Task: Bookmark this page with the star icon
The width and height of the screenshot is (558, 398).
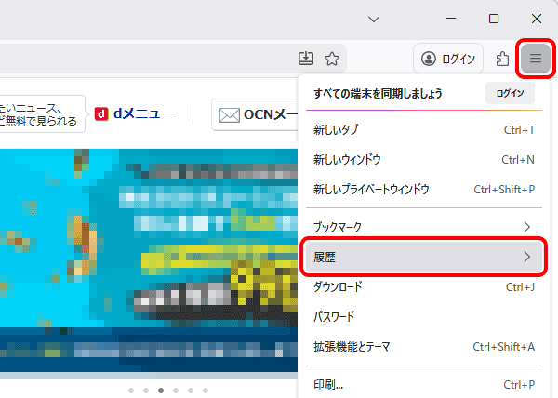Action: [332, 59]
